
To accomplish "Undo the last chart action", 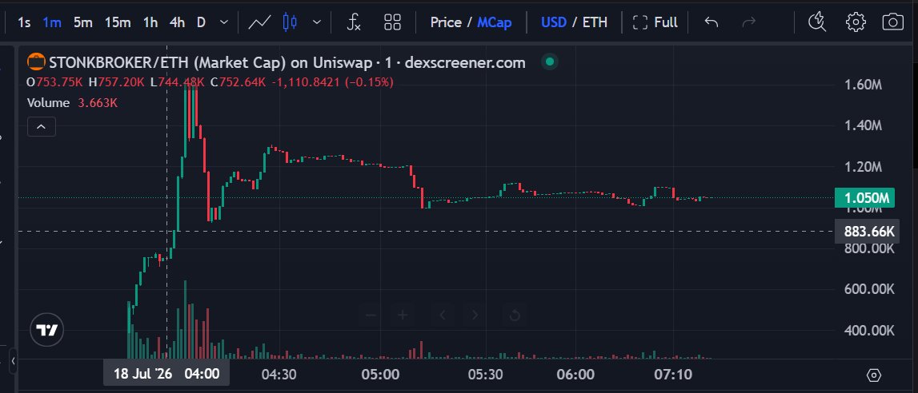I will tap(712, 23).
